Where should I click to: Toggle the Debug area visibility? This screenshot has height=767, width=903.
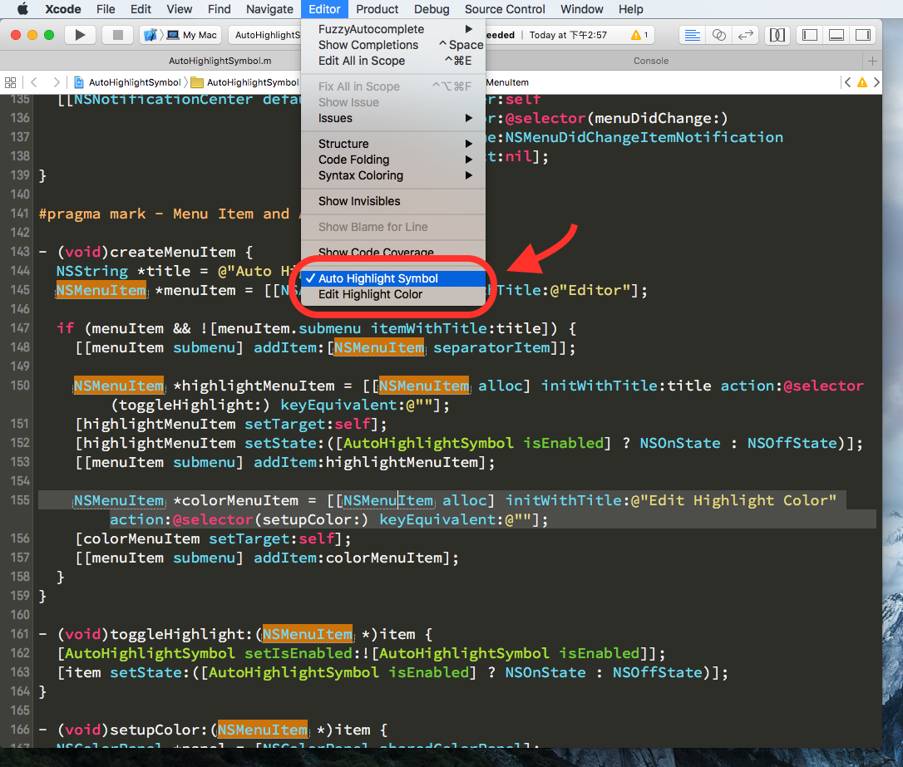pyautogui.click(x=836, y=35)
